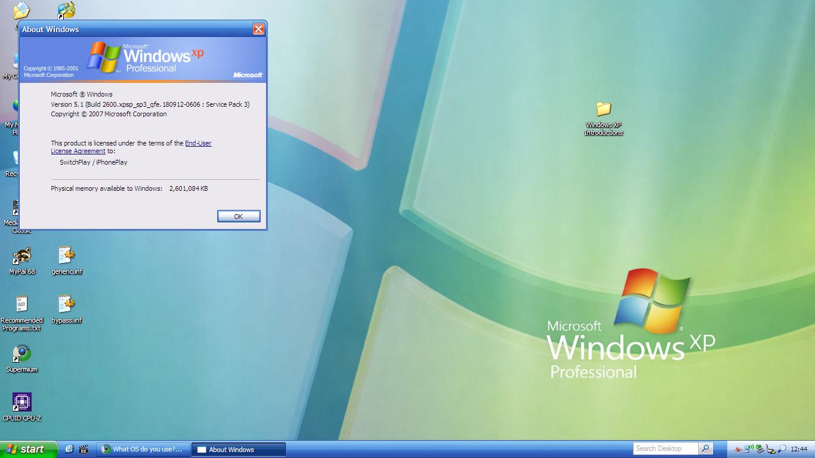815x458 pixels.
Task: Select the Supermium browser shortcut
Action: [x=22, y=358]
